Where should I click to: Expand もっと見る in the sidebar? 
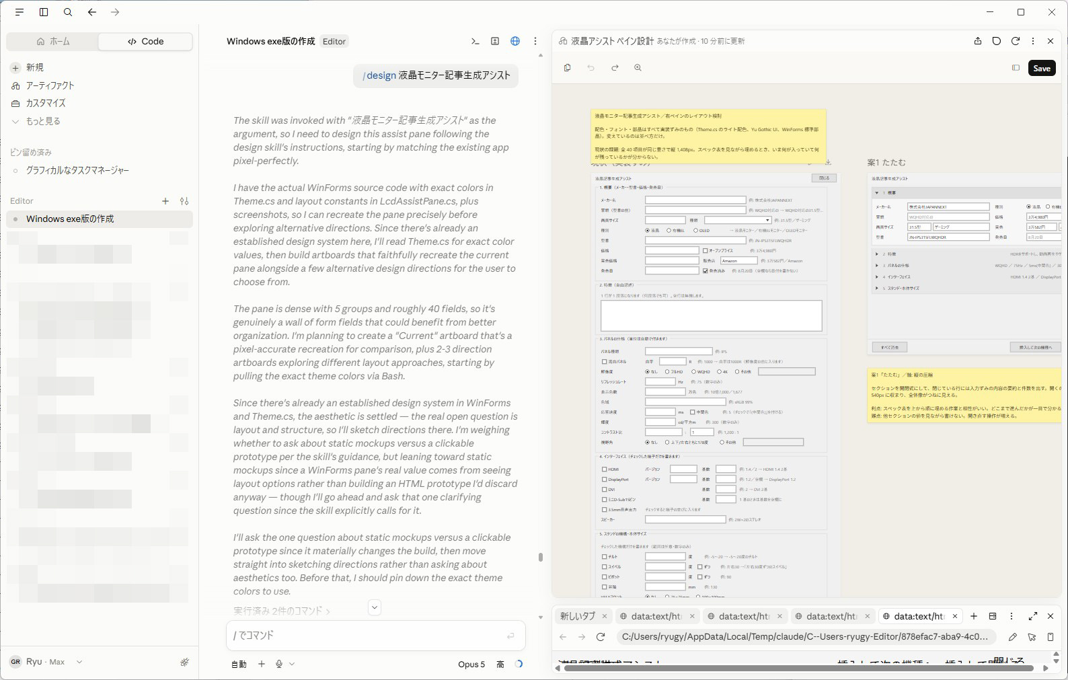pyautogui.click(x=43, y=121)
